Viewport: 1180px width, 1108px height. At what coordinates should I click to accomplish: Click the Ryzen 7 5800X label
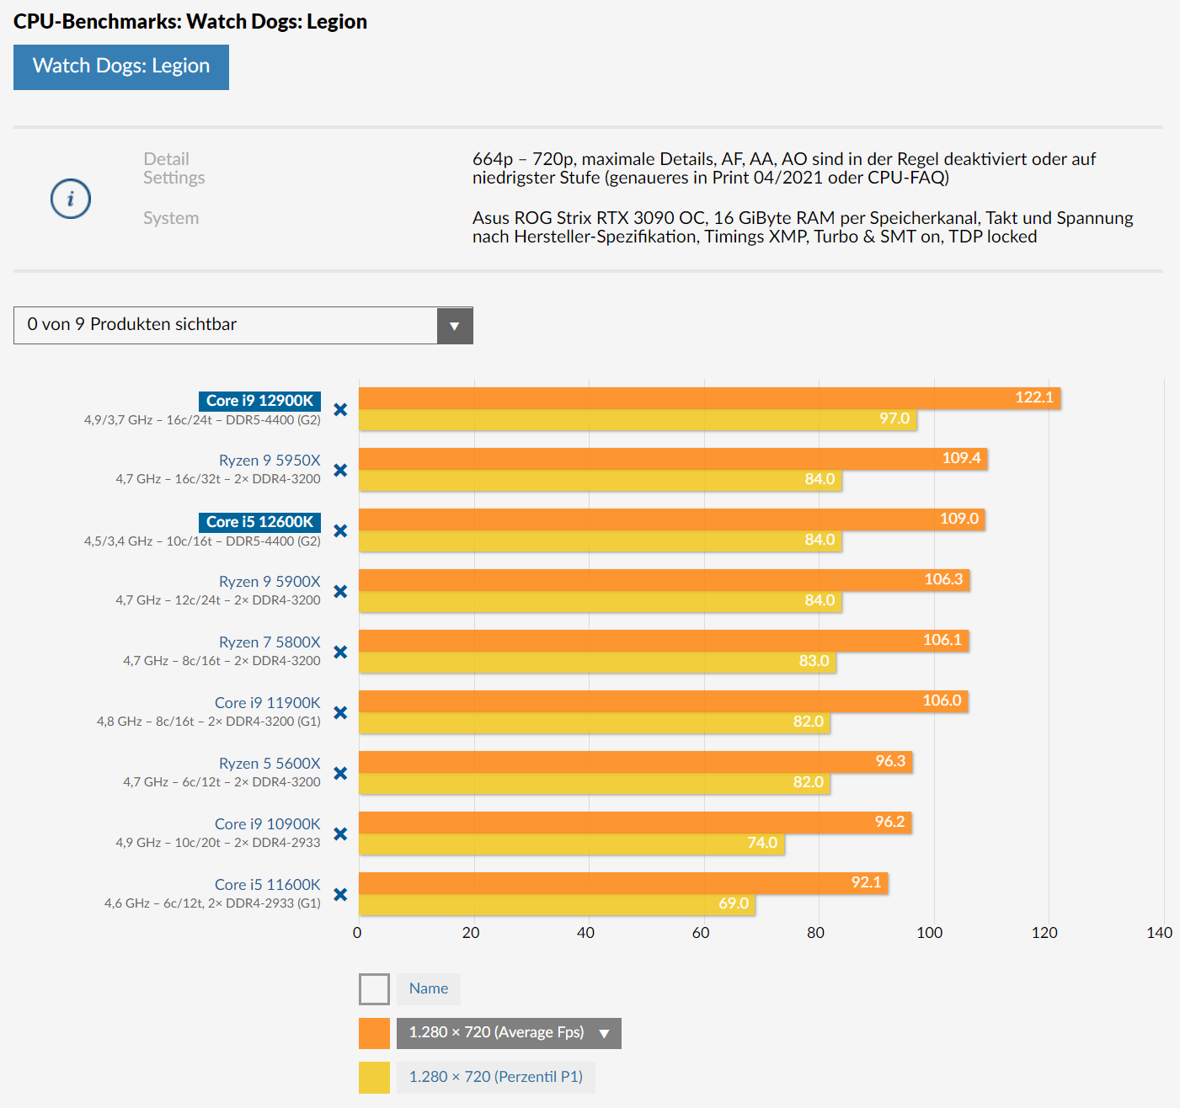(270, 642)
